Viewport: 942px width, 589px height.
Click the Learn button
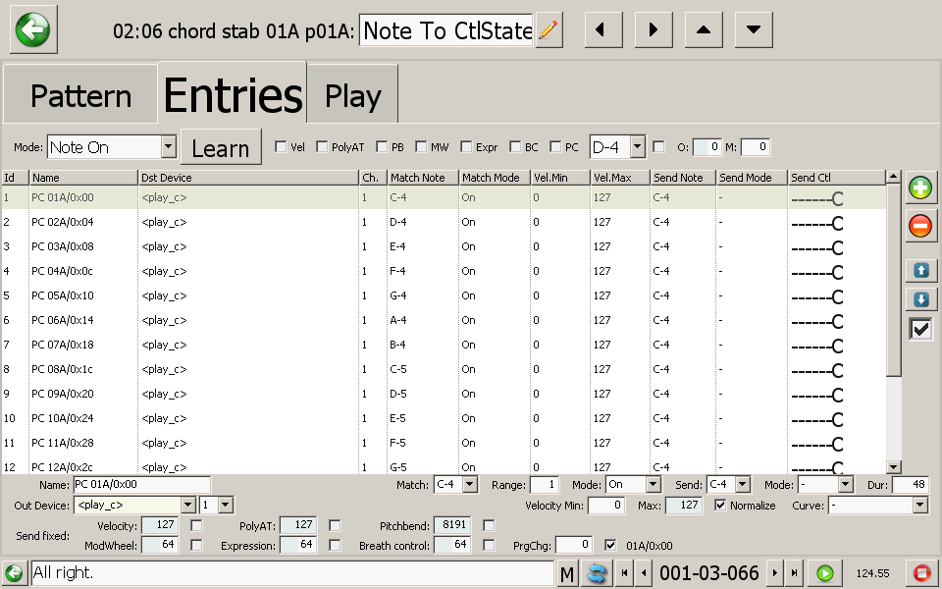click(221, 148)
